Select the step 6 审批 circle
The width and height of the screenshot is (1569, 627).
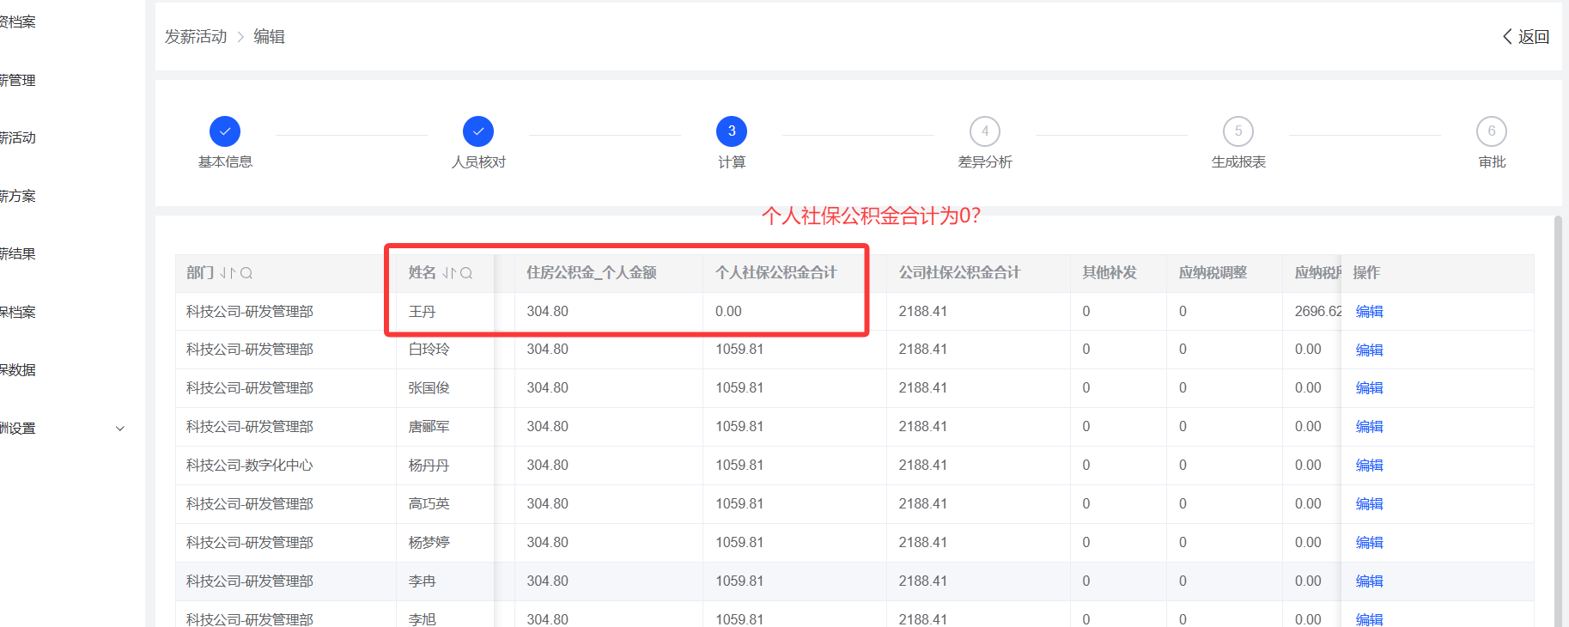coord(1492,131)
